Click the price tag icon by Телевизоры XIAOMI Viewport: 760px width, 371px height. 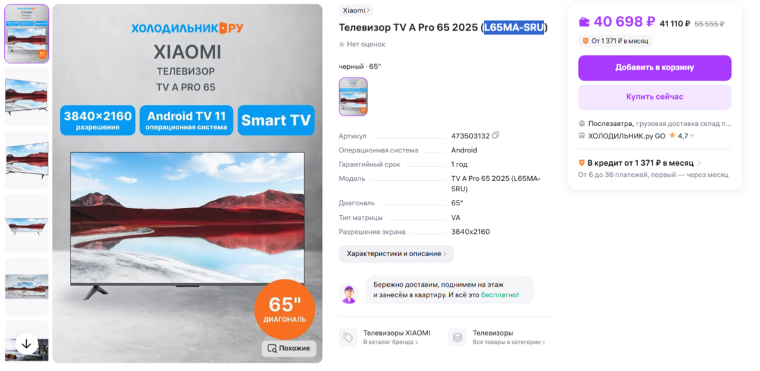pyautogui.click(x=348, y=337)
